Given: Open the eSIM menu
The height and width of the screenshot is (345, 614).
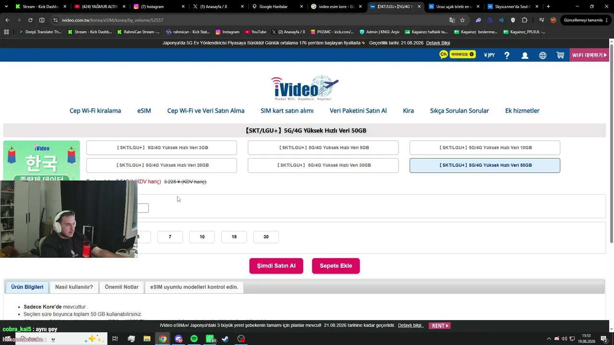Looking at the screenshot, I should point(144,111).
